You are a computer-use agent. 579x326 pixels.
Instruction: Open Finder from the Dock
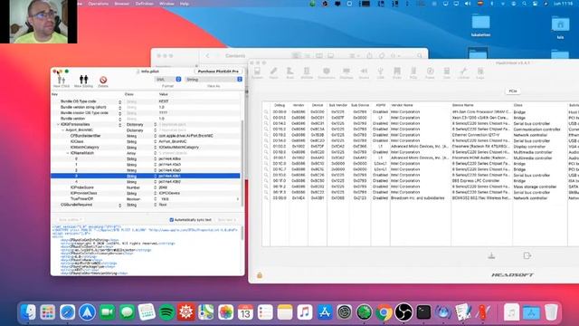click(x=28, y=312)
